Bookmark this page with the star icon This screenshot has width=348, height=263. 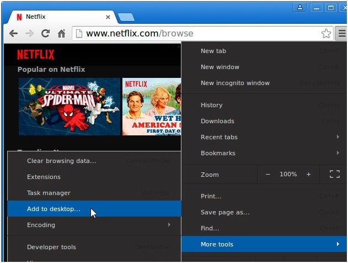tap(326, 34)
